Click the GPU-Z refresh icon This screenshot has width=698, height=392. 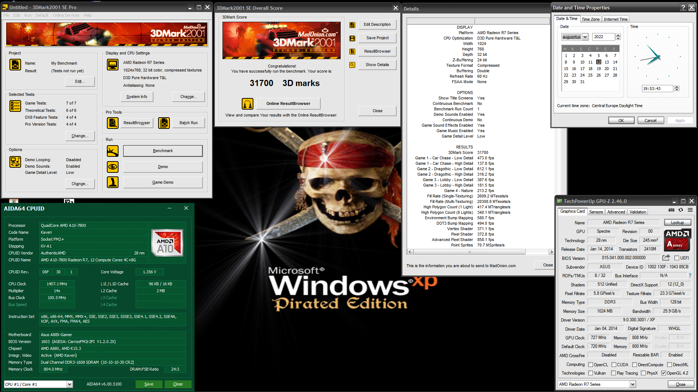[x=681, y=210]
